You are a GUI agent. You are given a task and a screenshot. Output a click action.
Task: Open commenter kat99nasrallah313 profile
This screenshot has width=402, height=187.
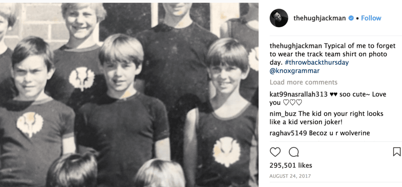pyautogui.click(x=299, y=94)
